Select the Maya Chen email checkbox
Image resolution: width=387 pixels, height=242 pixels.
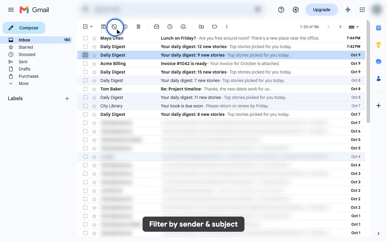pos(85,38)
